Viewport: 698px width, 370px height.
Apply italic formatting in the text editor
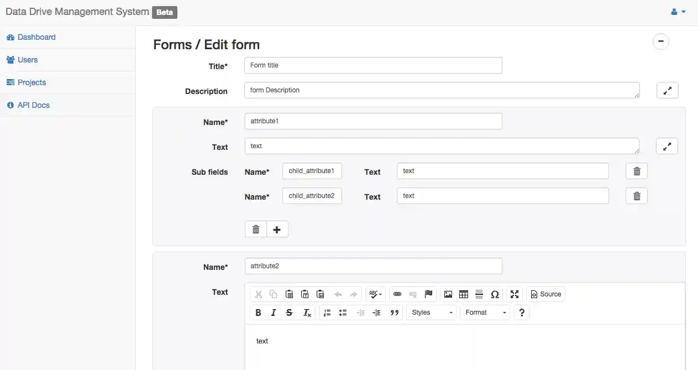point(274,312)
